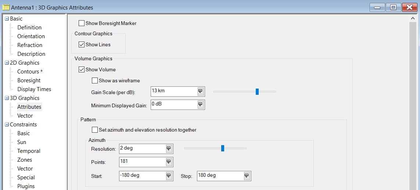
Task: Click unit icon in Gain Scale field
Action: coord(201,92)
